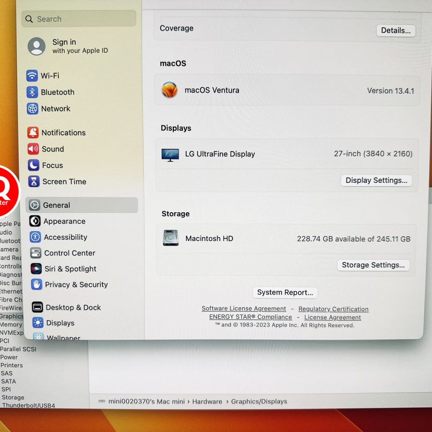Viewport: 432px width, 432px height.
Task: Click the Appearance icon in sidebar
Action: point(35,221)
